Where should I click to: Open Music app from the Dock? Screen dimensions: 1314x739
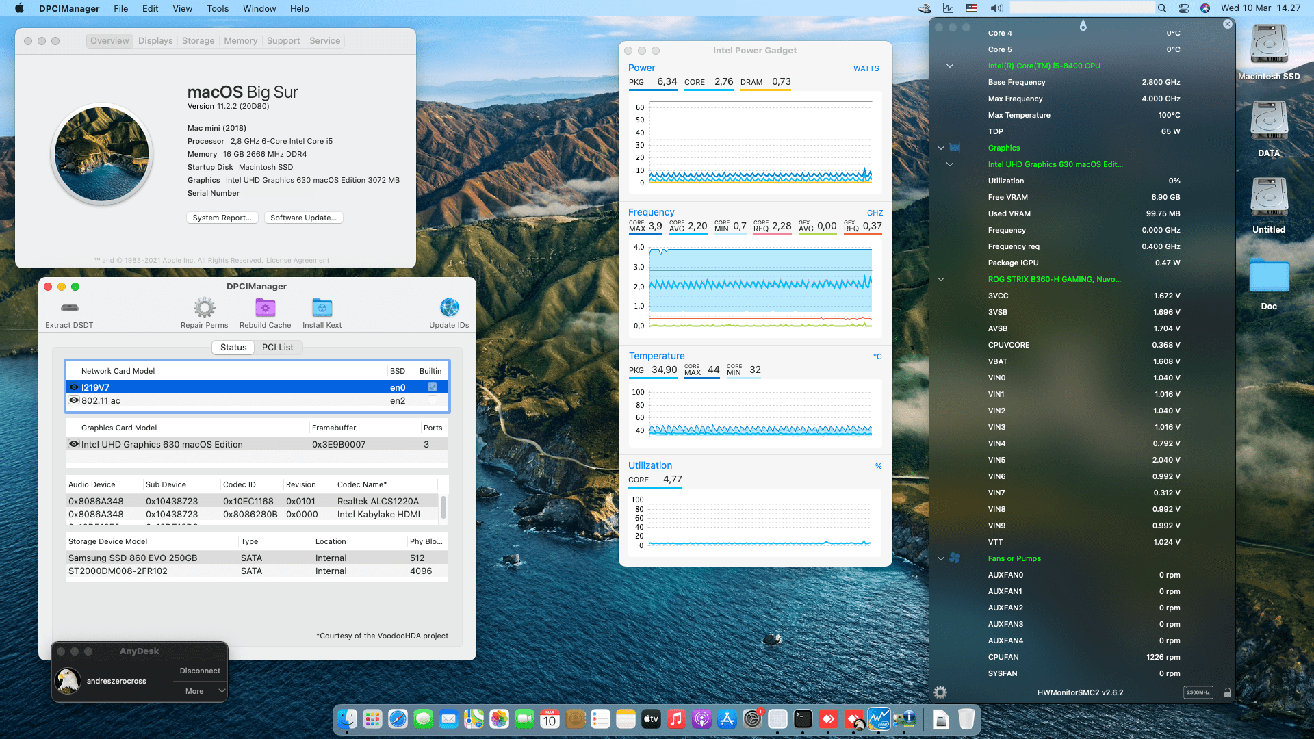pyautogui.click(x=676, y=719)
